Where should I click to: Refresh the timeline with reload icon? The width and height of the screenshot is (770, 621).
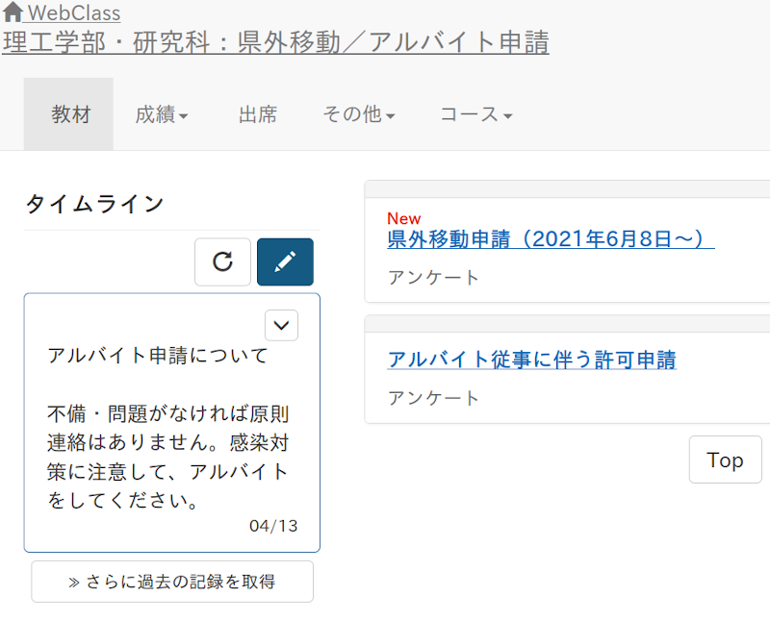coord(222,261)
